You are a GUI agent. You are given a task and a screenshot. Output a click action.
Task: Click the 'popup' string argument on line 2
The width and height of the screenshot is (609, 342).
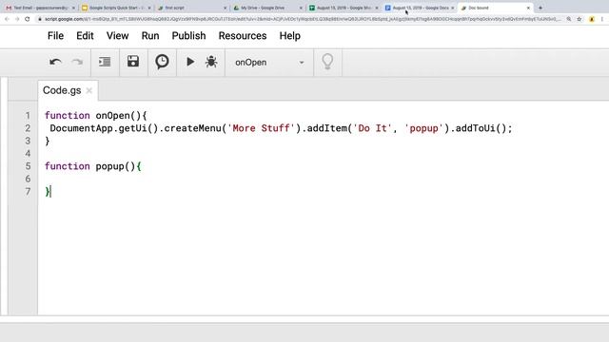tap(423, 128)
